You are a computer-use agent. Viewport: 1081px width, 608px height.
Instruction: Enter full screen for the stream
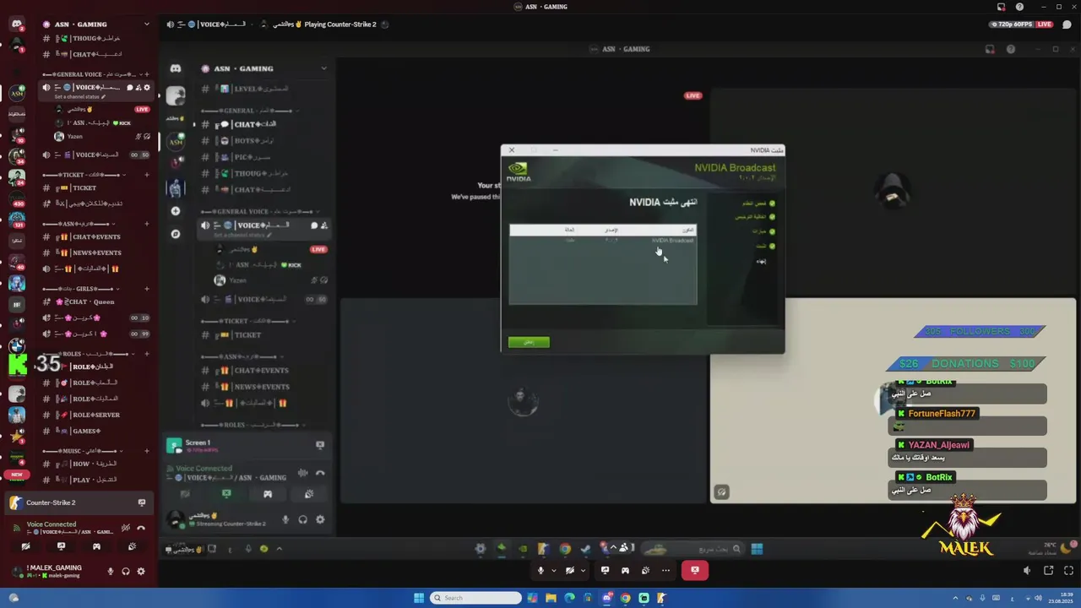(1067, 570)
